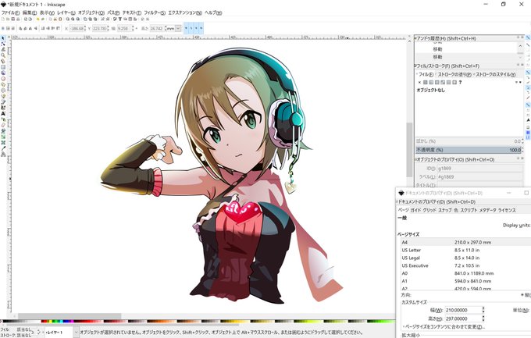Click the New document icon

[3, 20]
